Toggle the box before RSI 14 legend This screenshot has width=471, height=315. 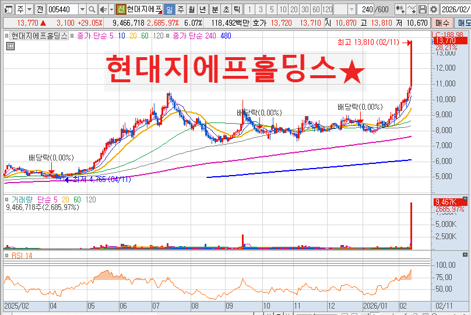coord(7,256)
